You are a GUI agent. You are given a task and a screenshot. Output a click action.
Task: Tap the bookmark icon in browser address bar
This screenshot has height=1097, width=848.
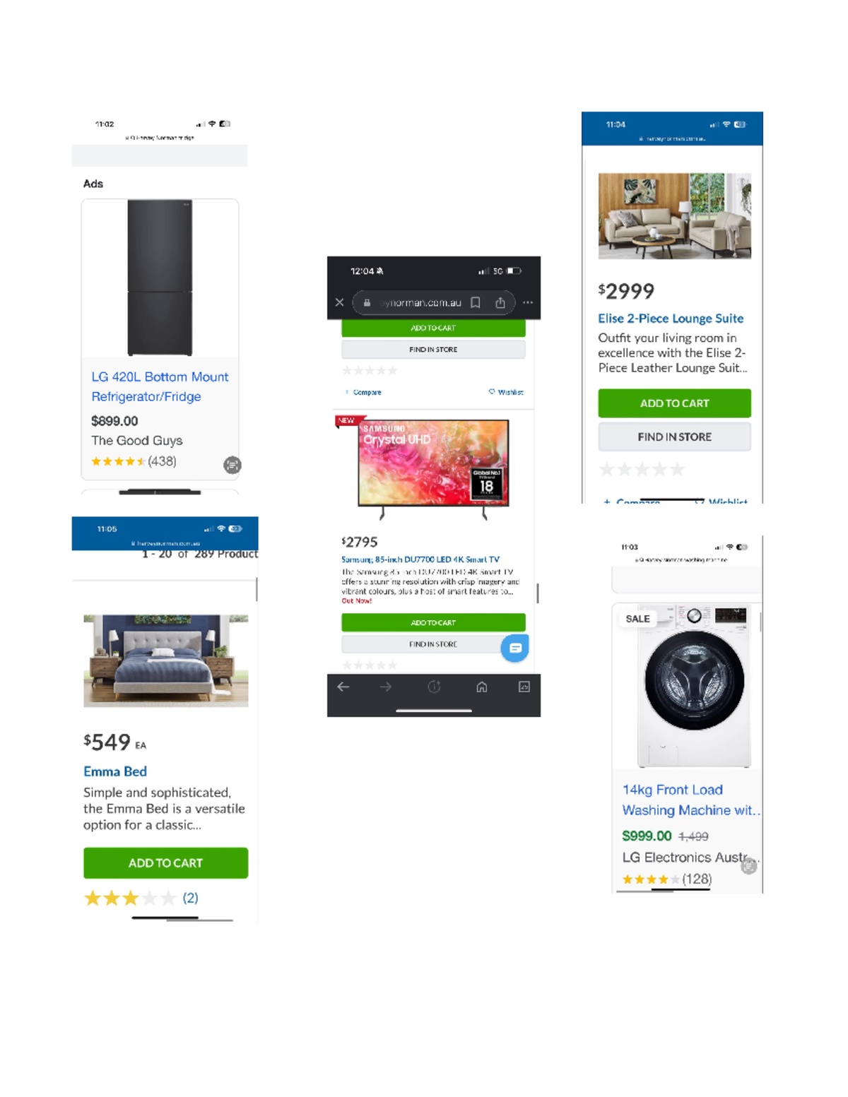pyautogui.click(x=476, y=302)
